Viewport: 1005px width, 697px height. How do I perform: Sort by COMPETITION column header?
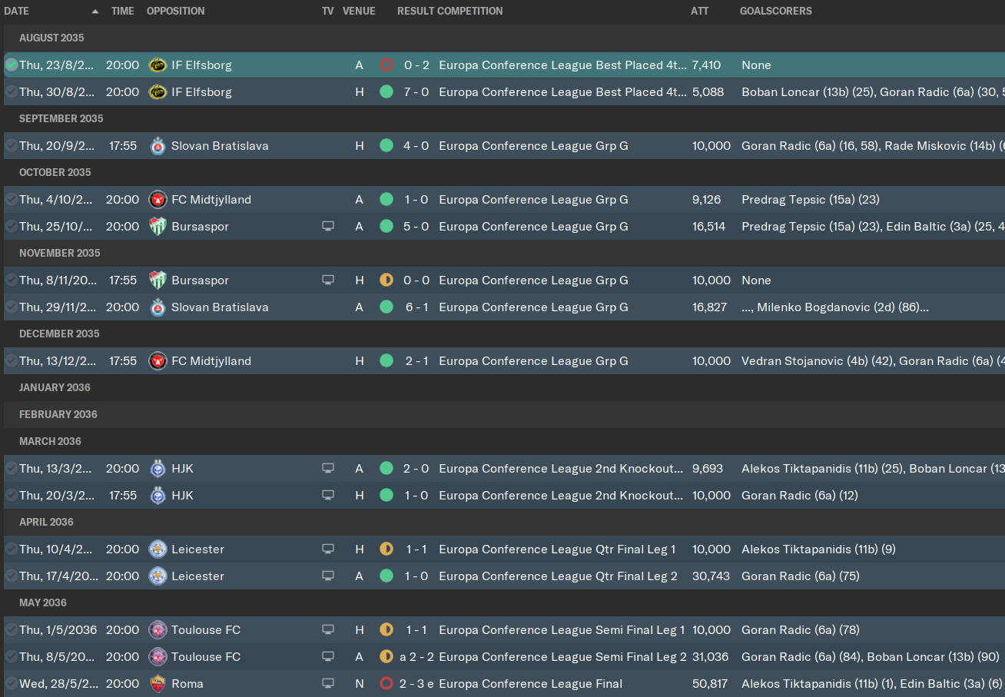(470, 12)
